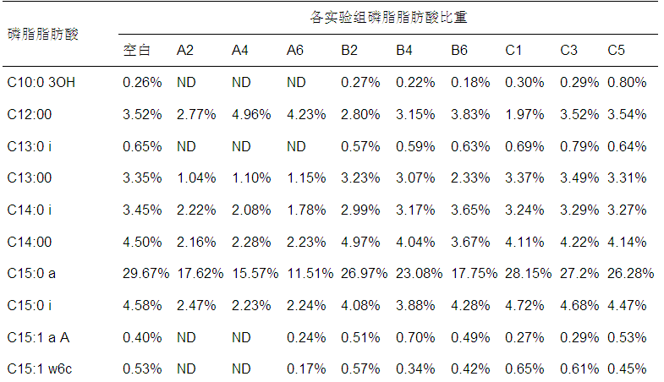Click the 磷脂脂肪酸 row header cell

coord(39,34)
